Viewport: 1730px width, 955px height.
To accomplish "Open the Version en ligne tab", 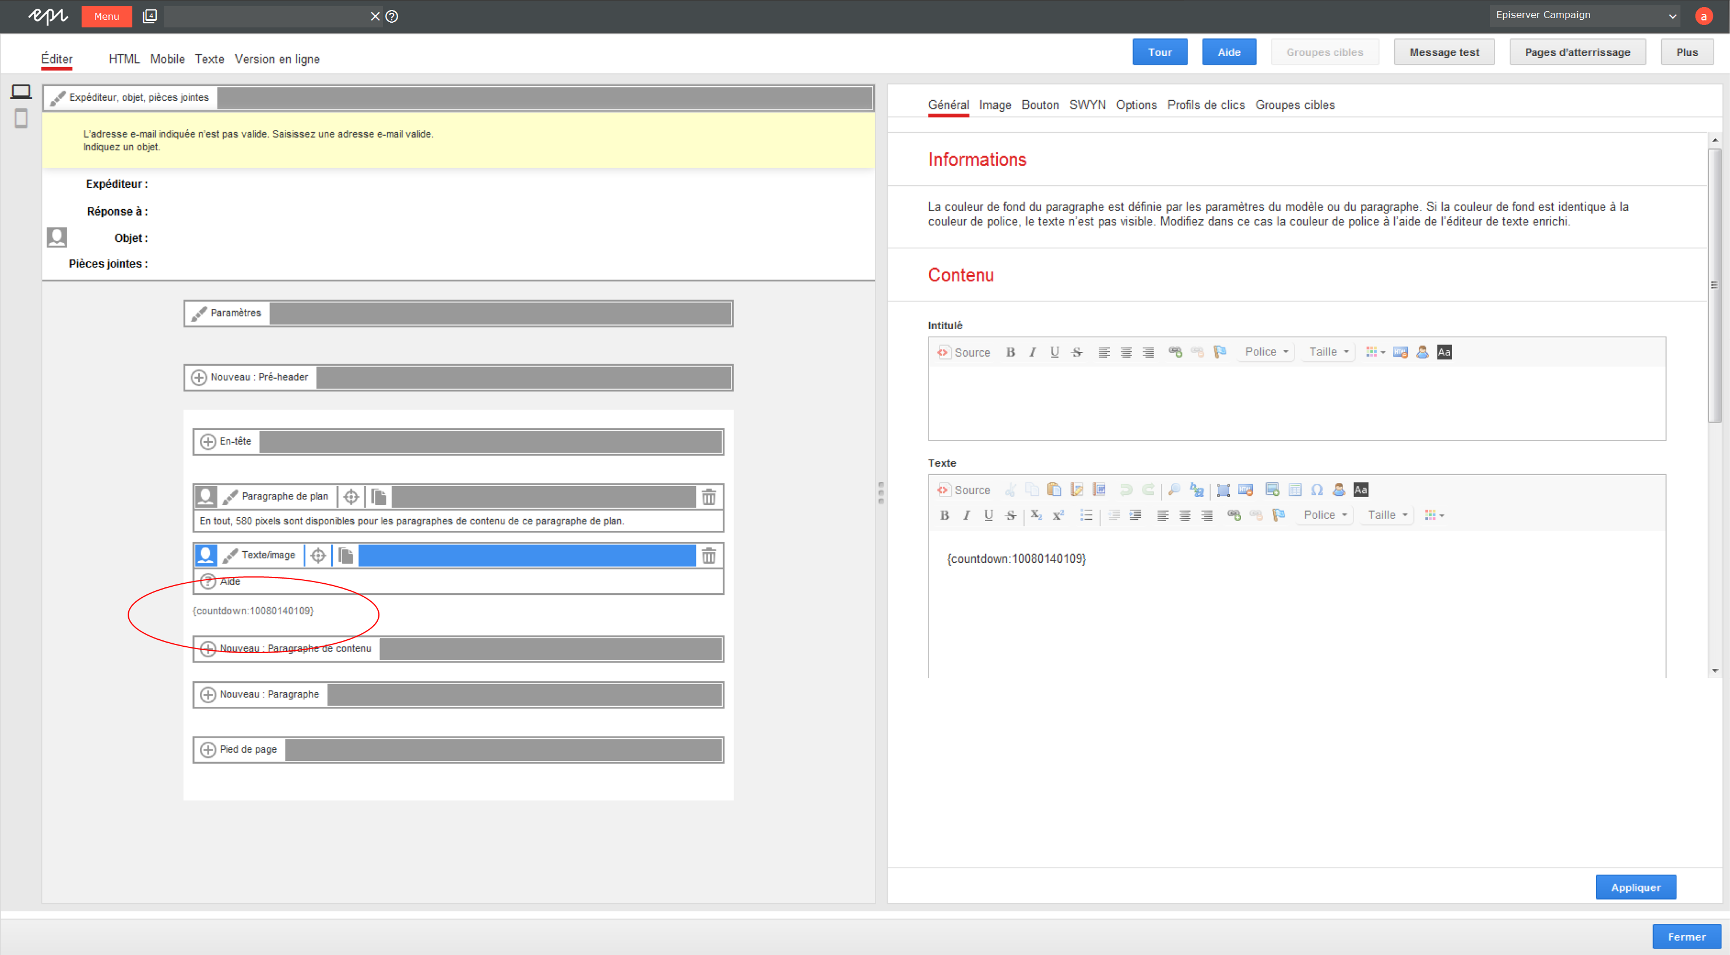I will (277, 59).
